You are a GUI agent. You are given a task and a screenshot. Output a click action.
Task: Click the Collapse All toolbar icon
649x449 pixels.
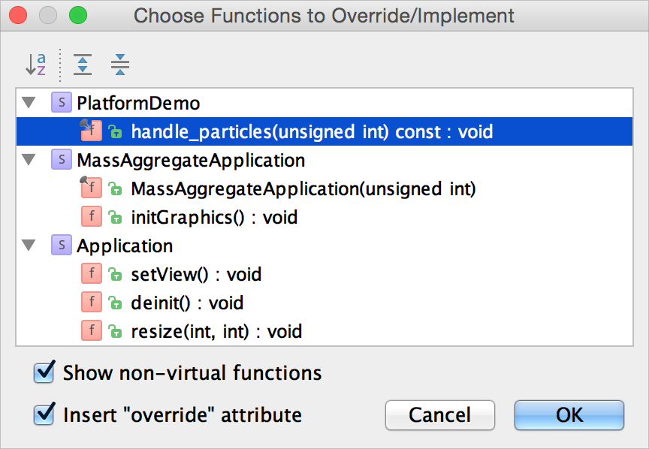pyautogui.click(x=119, y=65)
